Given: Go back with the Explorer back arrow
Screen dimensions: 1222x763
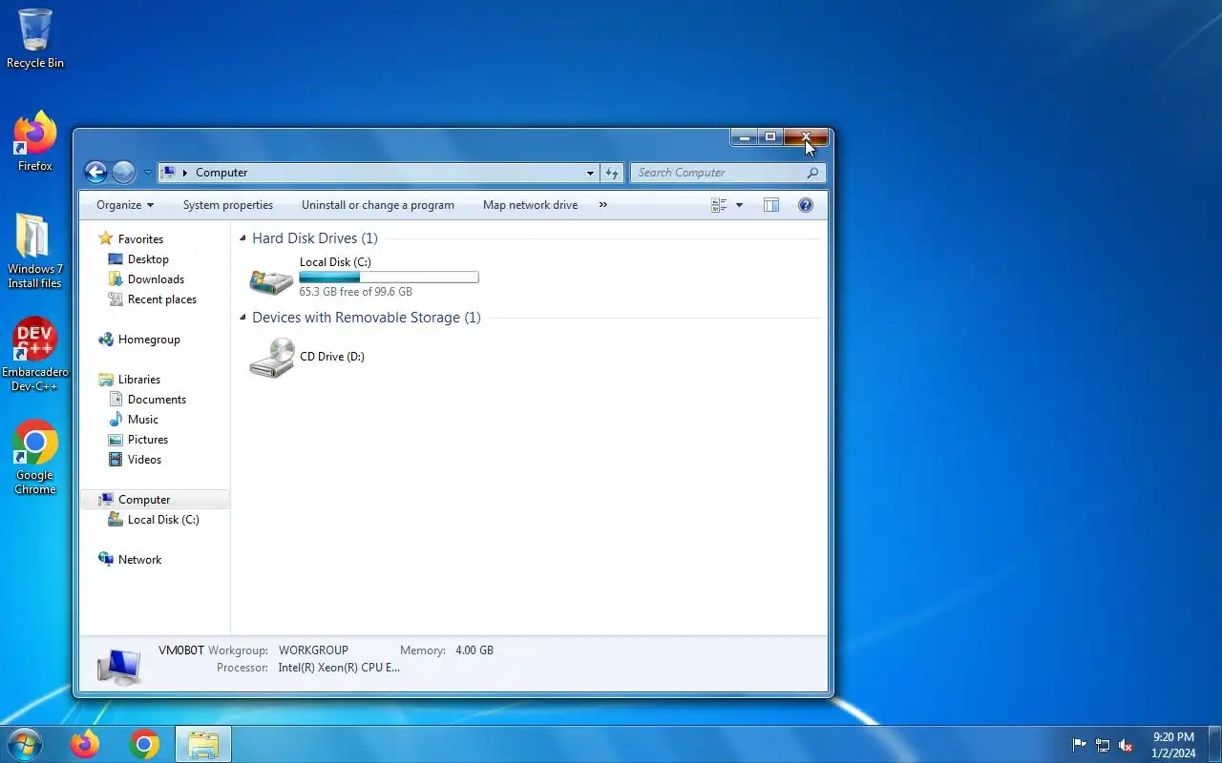Looking at the screenshot, I should coord(95,172).
